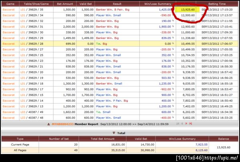
Task: Collapse the Member Report section triangle
Action: click(48, 124)
